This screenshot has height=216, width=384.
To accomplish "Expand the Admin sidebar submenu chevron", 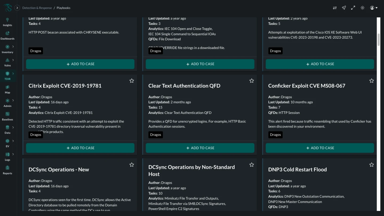I will coord(13,101).
